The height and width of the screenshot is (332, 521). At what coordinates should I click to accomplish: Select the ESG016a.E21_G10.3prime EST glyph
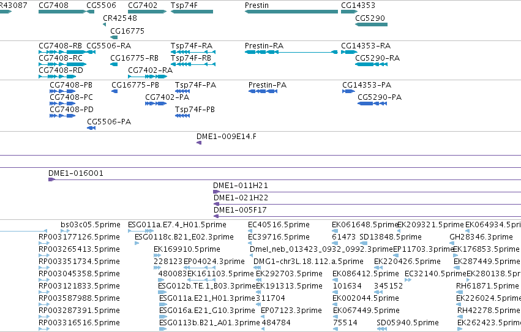point(163,317)
